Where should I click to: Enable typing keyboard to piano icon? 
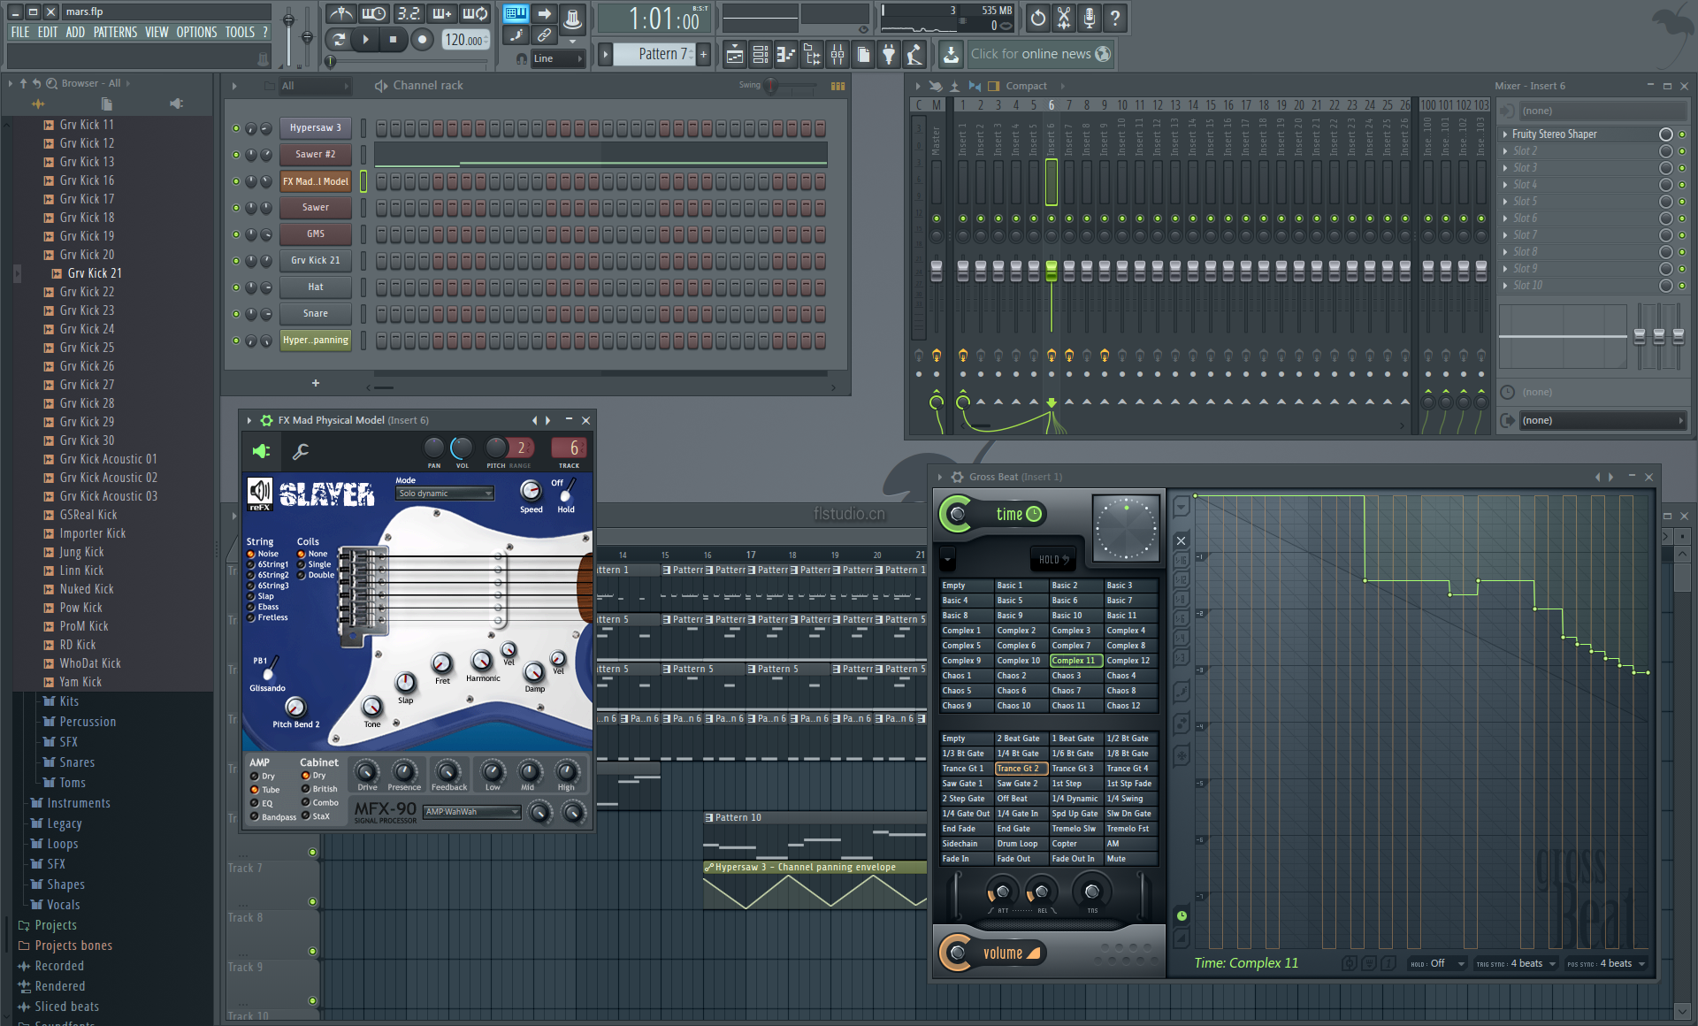click(516, 13)
